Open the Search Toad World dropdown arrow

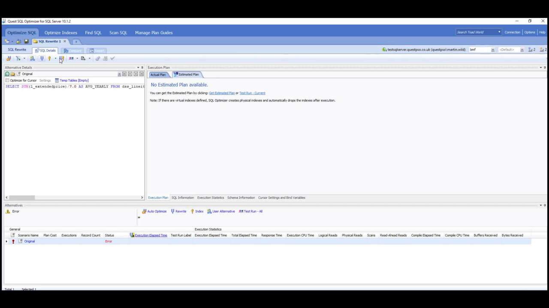499,32
